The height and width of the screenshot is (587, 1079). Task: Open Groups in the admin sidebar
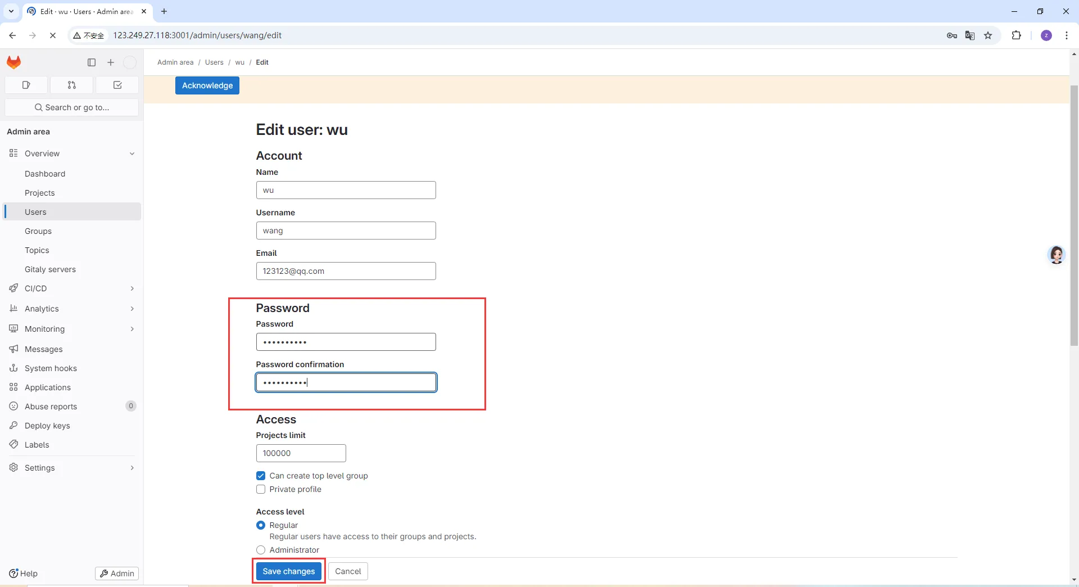[71, 231]
